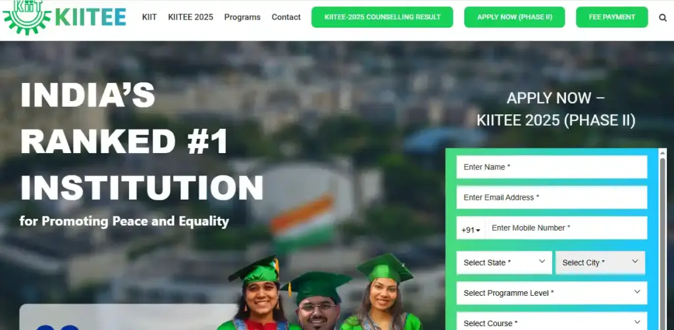Focus the Enter Mobile Number field
674x330 pixels.
566,228
